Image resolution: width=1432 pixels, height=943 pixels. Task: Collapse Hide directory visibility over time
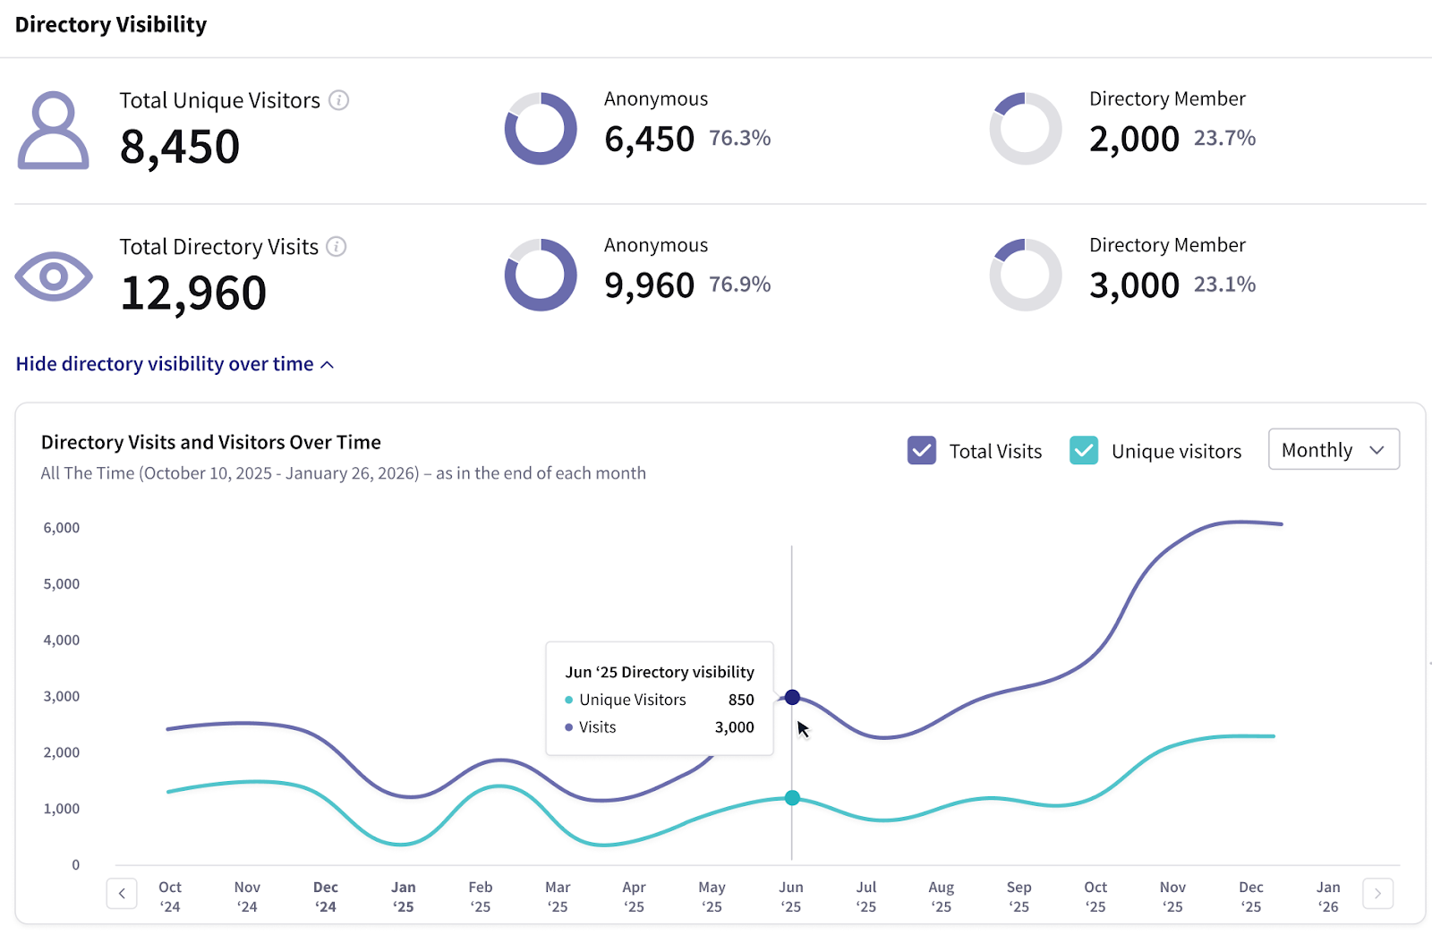tap(175, 364)
